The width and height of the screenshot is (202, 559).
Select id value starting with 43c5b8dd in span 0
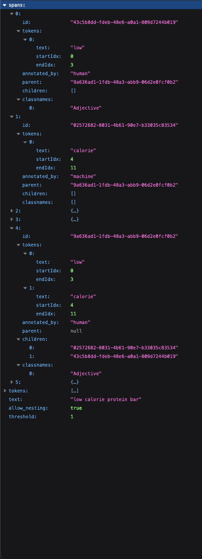[x=124, y=22]
